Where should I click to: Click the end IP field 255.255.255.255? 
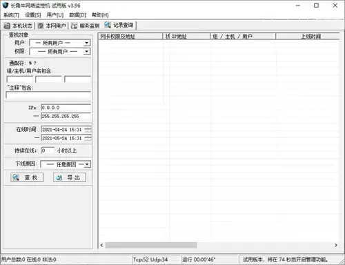(66, 116)
